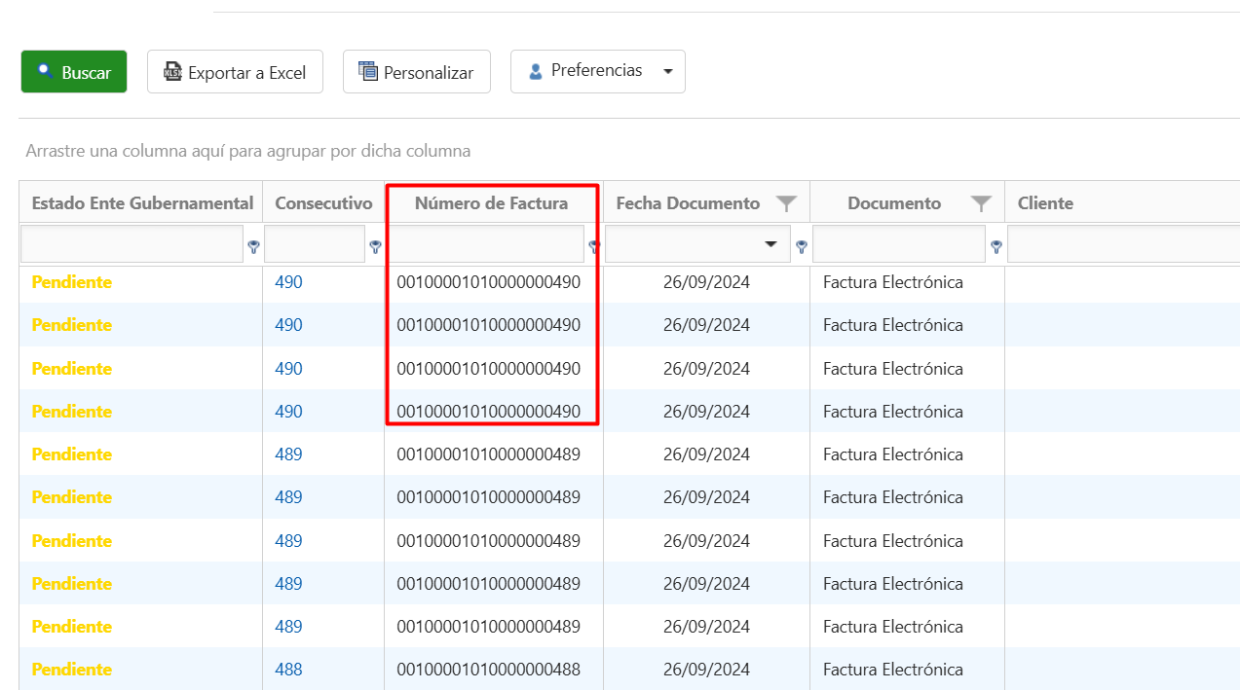Expand the Preferencias dropdown arrow
This screenshot has height=690, width=1240.
coord(667,72)
